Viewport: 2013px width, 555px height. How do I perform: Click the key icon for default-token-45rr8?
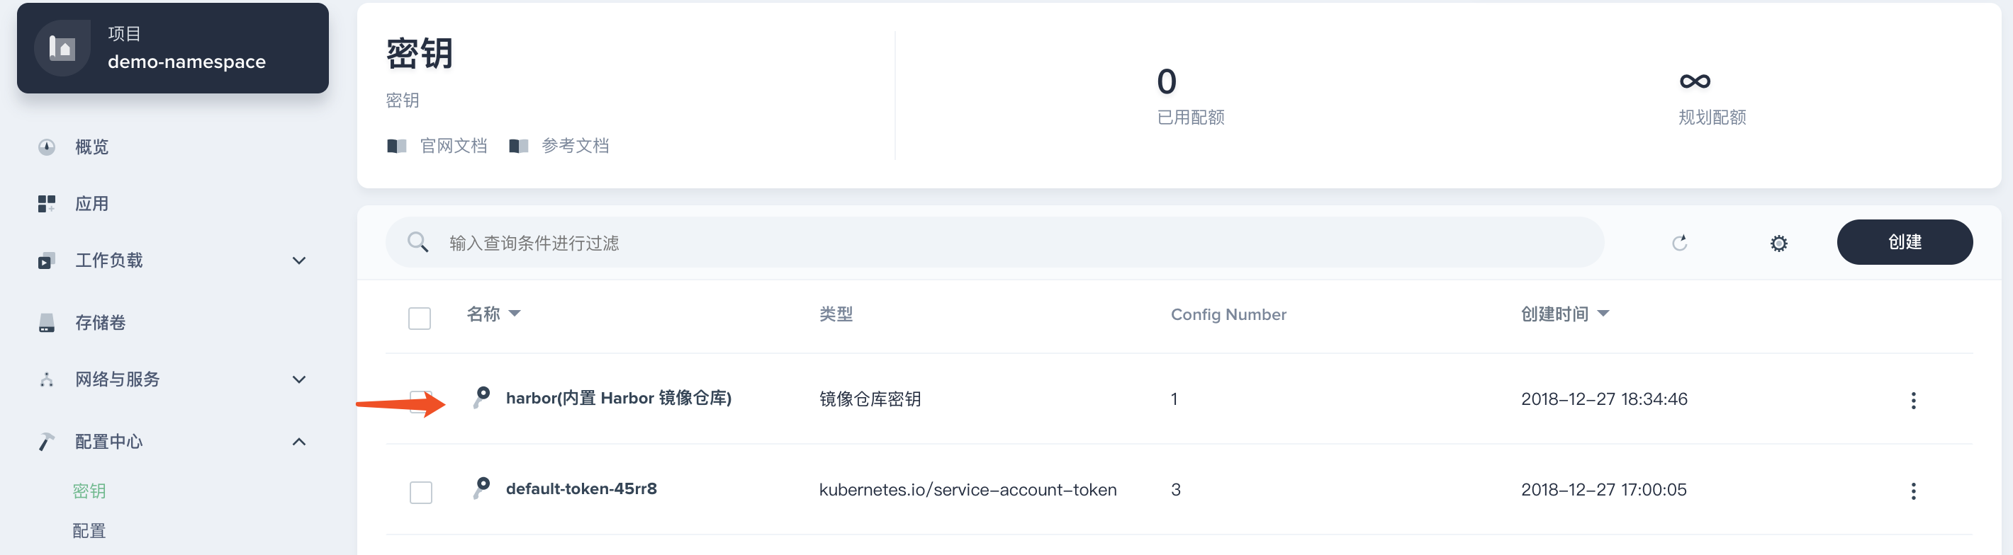pos(481,488)
